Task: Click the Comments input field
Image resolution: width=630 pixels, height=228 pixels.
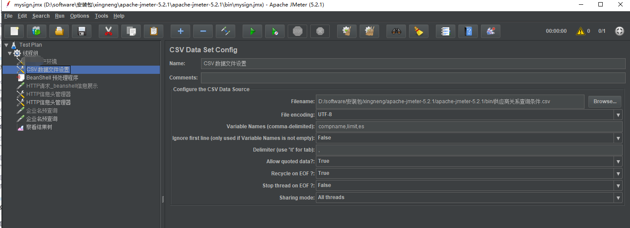Action: 413,78
